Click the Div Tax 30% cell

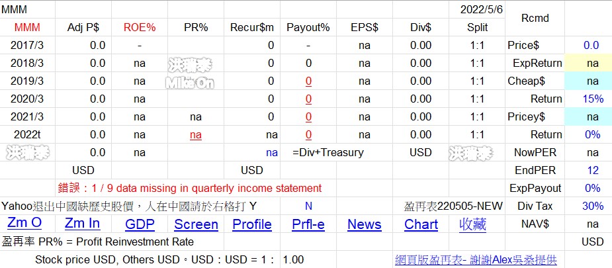click(x=592, y=206)
